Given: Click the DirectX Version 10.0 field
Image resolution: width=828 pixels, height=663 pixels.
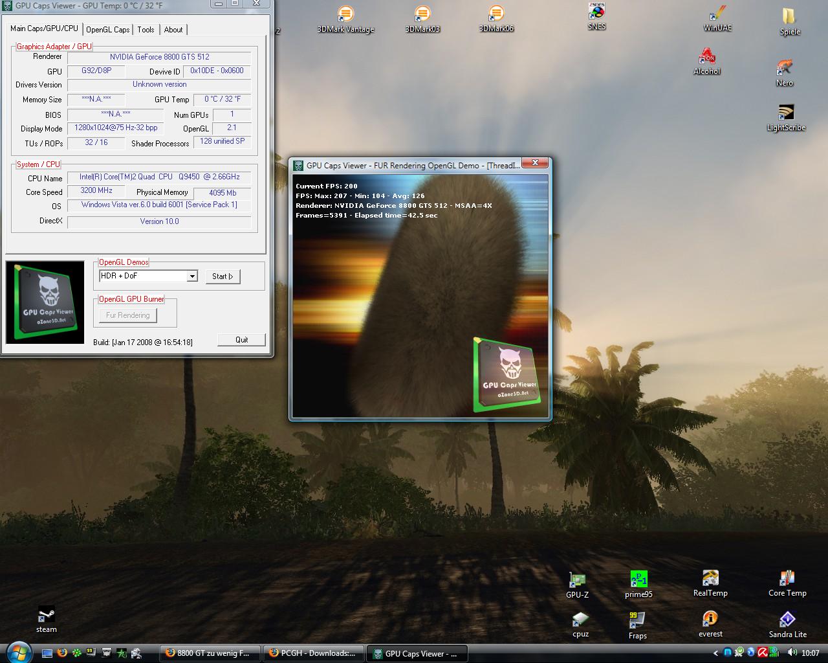Looking at the screenshot, I should point(159,221).
